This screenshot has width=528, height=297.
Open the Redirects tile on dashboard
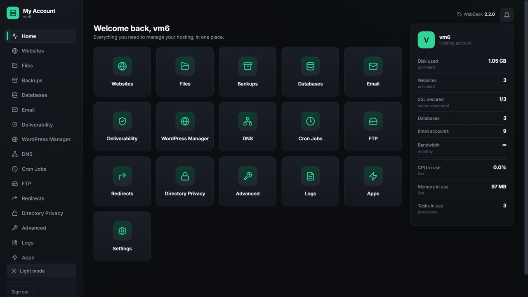[122, 181]
